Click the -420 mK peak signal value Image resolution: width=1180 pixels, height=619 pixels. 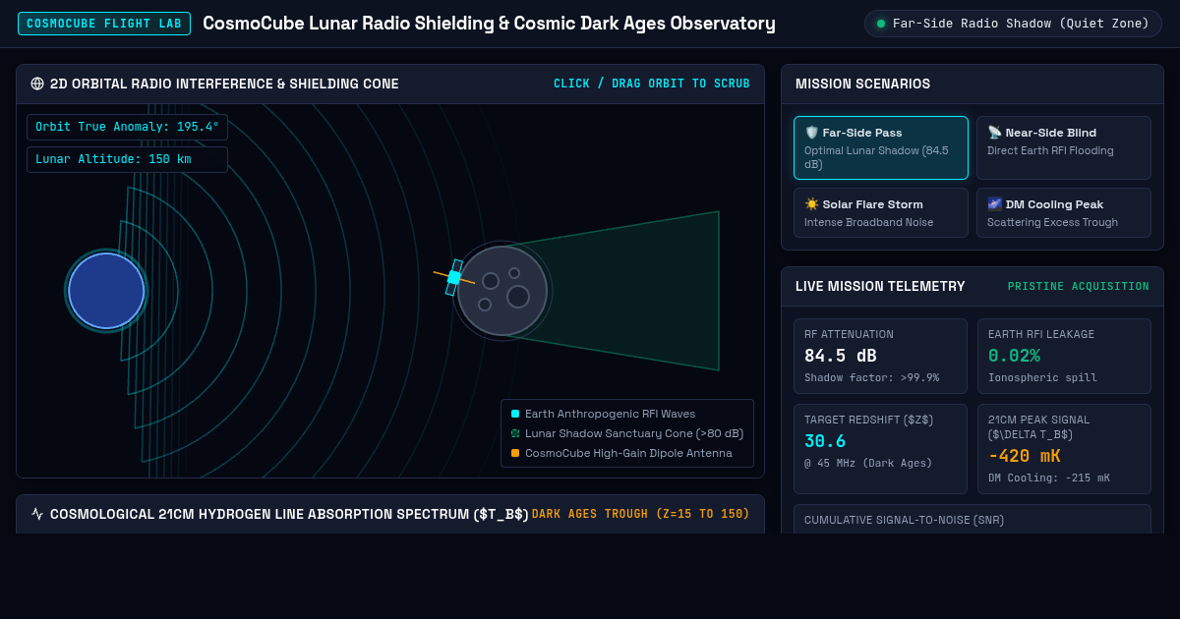pos(1024,456)
